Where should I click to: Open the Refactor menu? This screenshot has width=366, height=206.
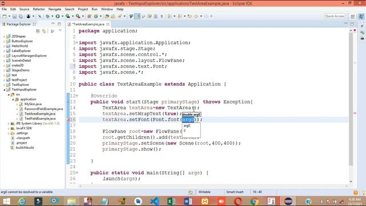pos(39,9)
